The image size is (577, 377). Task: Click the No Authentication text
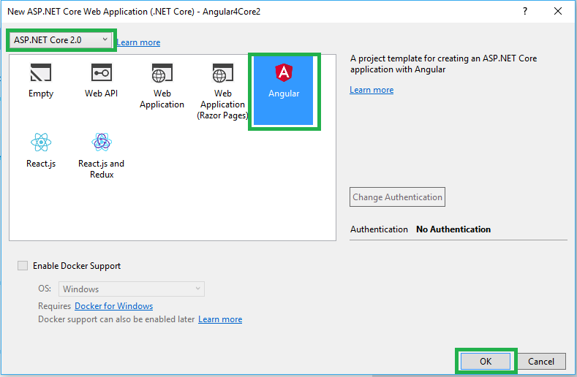tap(453, 229)
